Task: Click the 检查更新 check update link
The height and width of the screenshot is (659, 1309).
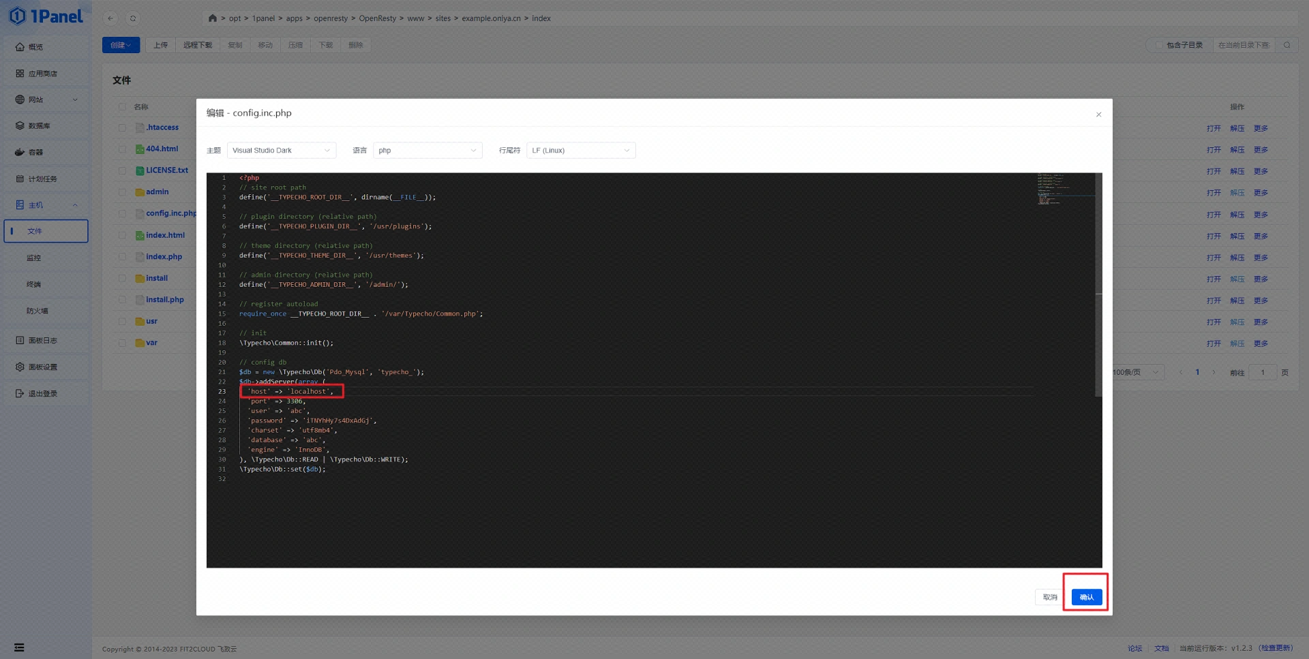Action: [x=1275, y=648]
